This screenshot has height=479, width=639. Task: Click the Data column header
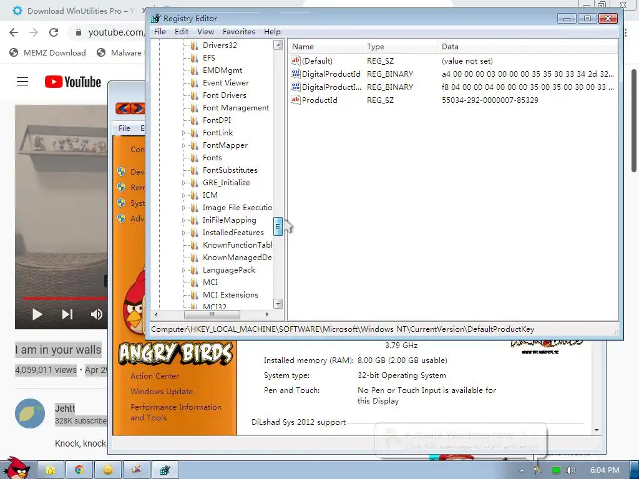coord(528,46)
